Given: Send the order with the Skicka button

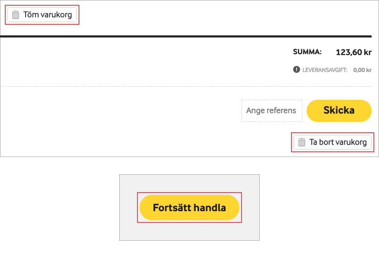Looking at the screenshot, I should [x=339, y=111].
